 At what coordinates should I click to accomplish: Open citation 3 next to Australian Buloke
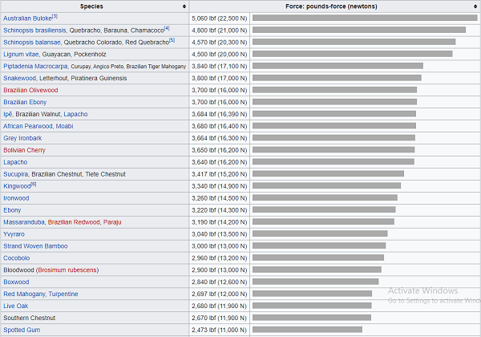55,16
